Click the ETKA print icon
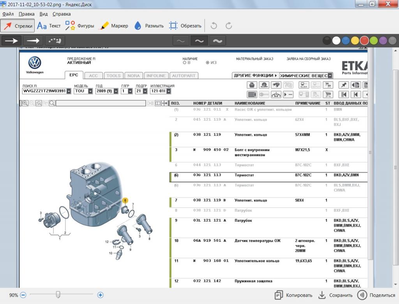The image size is (399, 304). pyautogui.click(x=252, y=85)
